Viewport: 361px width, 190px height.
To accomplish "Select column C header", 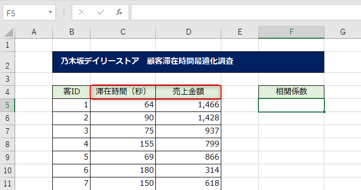I will (123, 32).
